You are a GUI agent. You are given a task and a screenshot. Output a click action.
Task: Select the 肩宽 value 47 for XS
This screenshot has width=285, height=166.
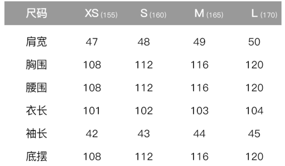point(92,42)
